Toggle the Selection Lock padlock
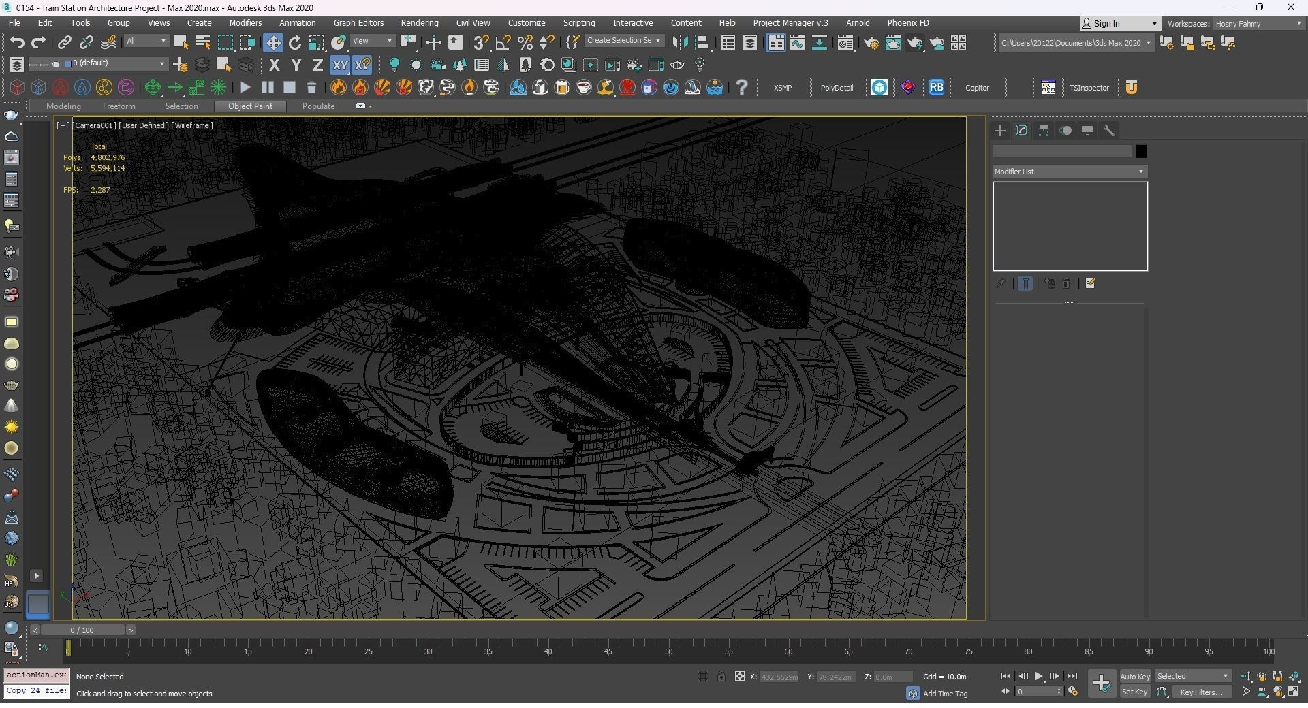Image resolution: width=1308 pixels, height=708 pixels. 721,677
